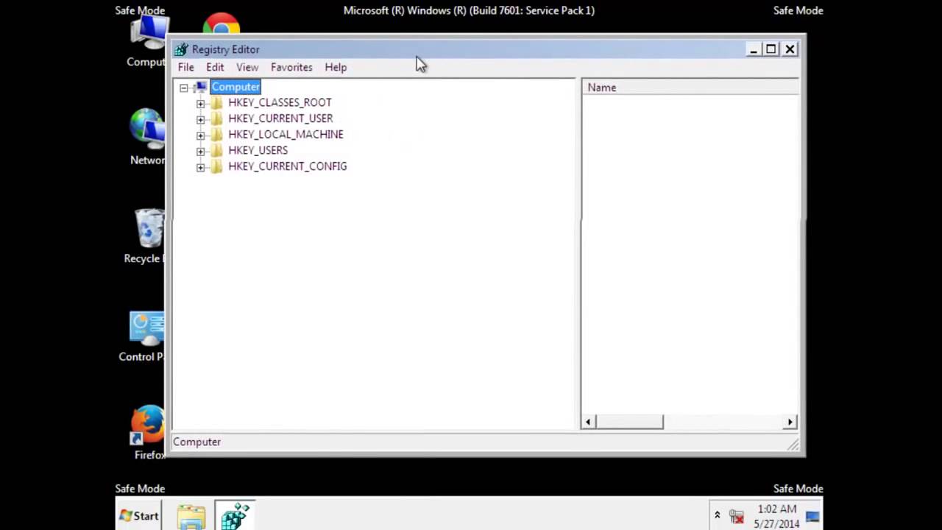Click the Registry Editor title bar icon
The width and height of the screenshot is (942, 530).
point(181,49)
